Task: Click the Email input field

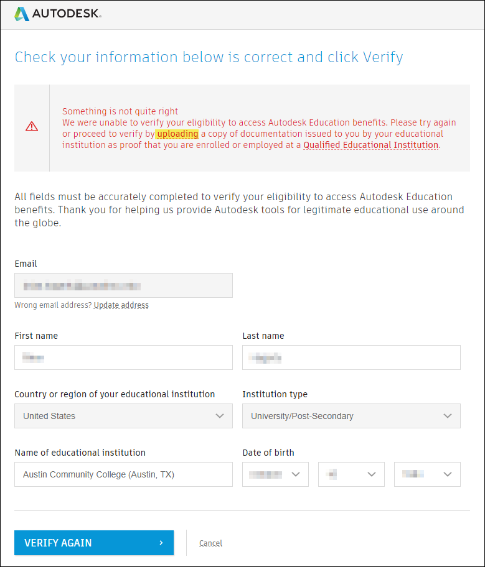Action: (x=123, y=285)
